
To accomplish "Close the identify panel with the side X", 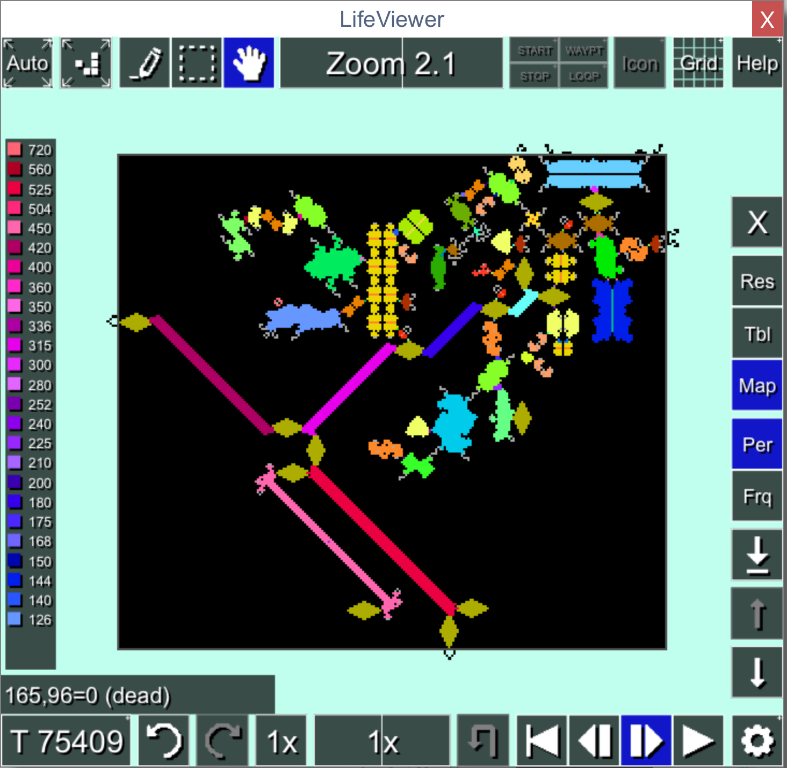I will click(x=757, y=222).
